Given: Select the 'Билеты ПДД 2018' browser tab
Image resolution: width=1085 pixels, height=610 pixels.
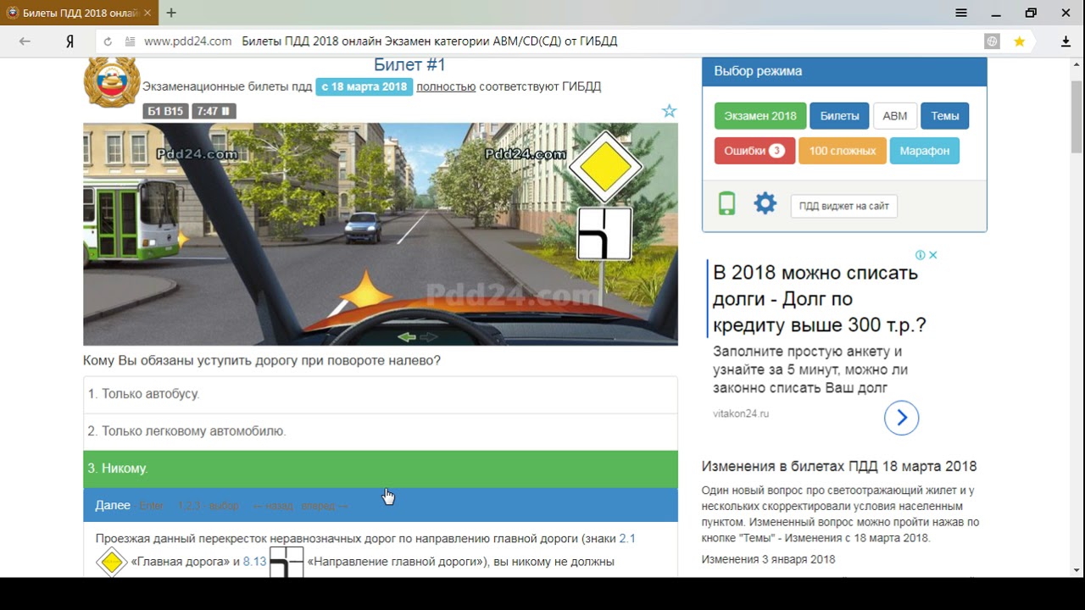Looking at the screenshot, I should (80, 13).
